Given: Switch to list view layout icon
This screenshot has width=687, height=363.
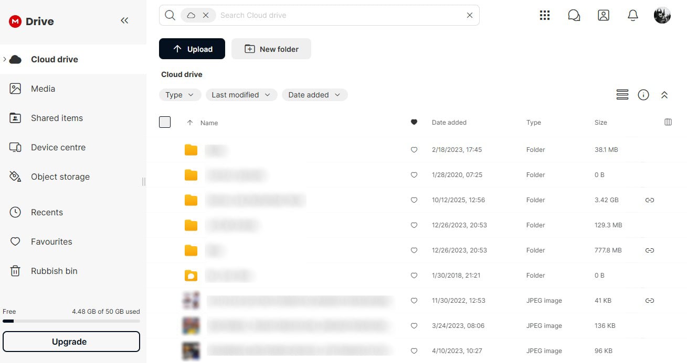Looking at the screenshot, I should click(x=622, y=95).
